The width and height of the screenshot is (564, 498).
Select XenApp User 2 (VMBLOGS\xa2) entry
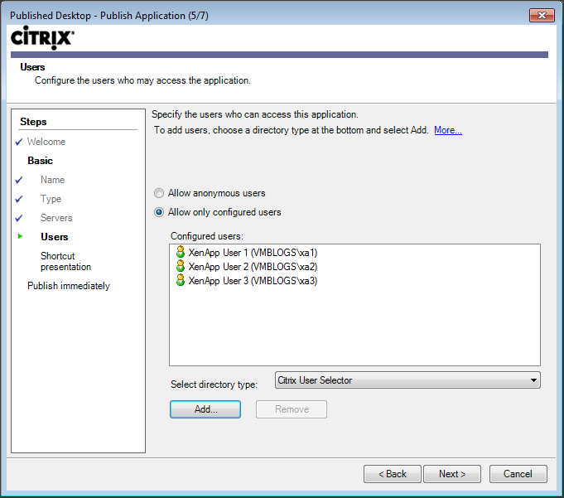click(253, 267)
